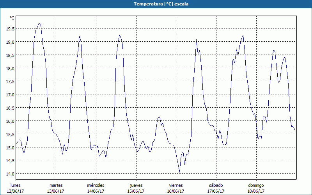Viewport: 312px width, 195px height.
Task: Select the 14,0 y-axis label
Action: pyautogui.click(x=10, y=174)
